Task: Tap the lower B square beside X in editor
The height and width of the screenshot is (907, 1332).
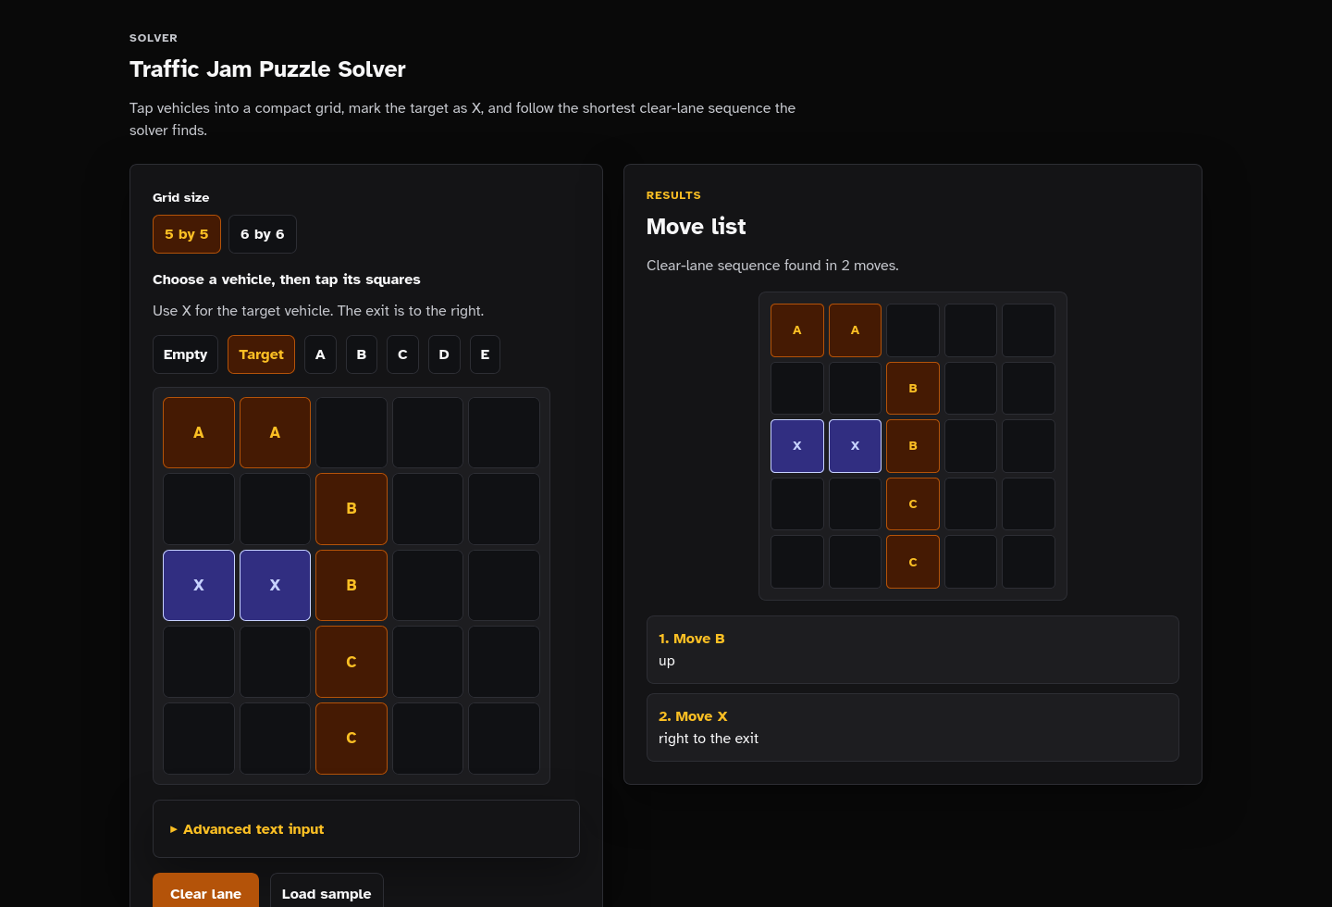Action: (x=351, y=585)
